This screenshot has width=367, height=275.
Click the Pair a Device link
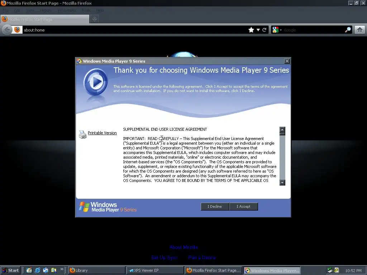[x=202, y=258]
